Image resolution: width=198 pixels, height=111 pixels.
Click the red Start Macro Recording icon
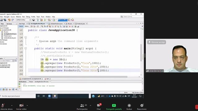point(70,26)
